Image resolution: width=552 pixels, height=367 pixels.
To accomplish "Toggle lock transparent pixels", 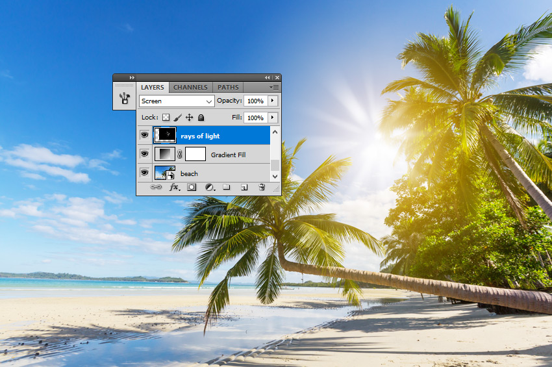I will [166, 118].
